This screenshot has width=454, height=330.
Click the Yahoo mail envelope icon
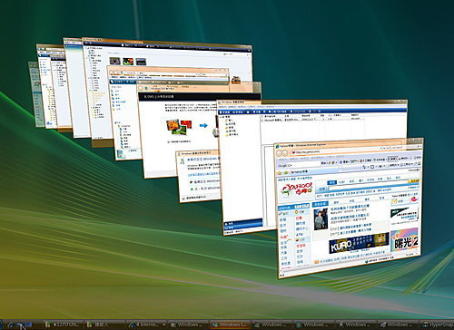click(x=394, y=200)
